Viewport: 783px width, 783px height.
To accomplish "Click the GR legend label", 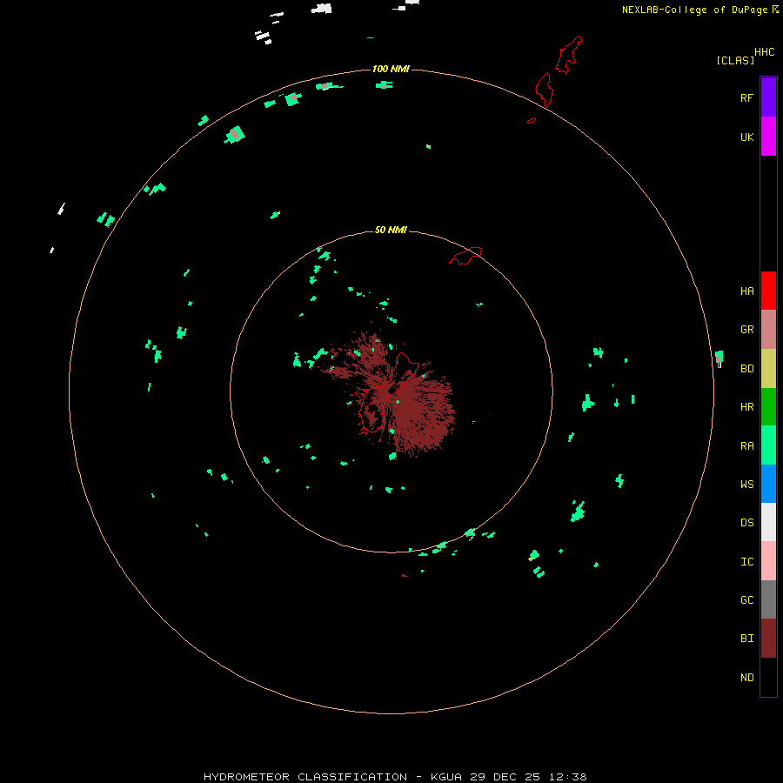I will [x=746, y=330].
